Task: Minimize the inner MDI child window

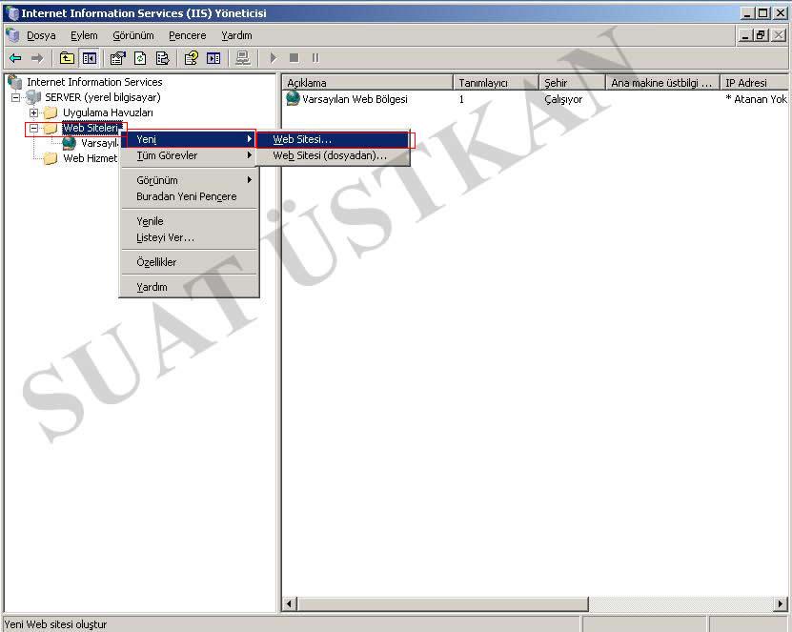Action: [x=746, y=35]
